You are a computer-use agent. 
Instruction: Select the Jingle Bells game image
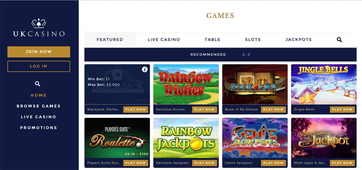[324, 84]
